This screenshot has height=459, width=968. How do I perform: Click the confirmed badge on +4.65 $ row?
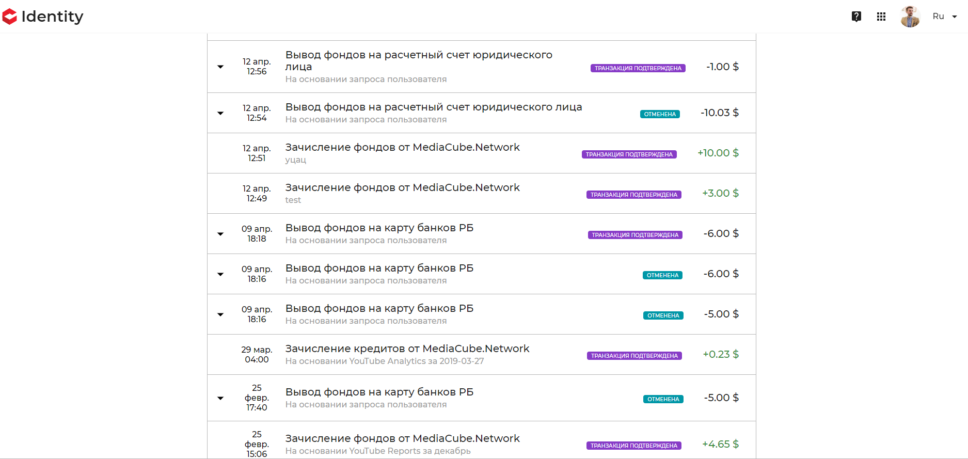point(634,446)
